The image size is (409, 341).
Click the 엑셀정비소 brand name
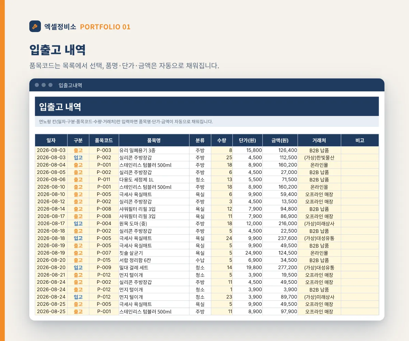click(x=60, y=27)
